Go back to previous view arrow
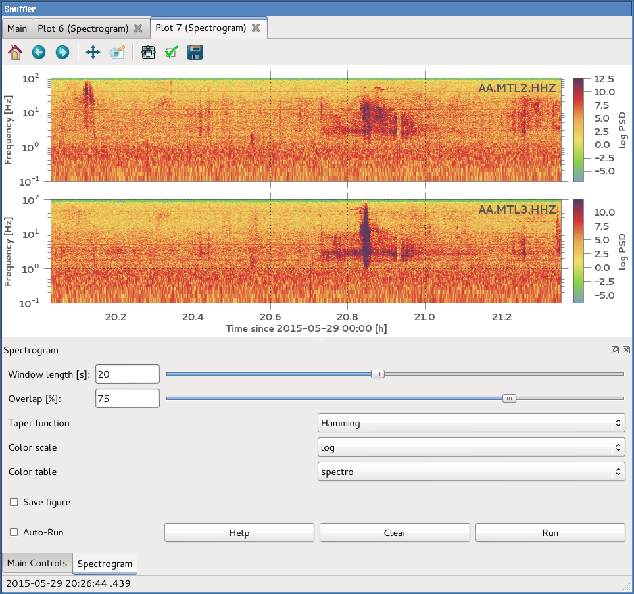Image resolution: width=634 pixels, height=594 pixels. coord(39,52)
